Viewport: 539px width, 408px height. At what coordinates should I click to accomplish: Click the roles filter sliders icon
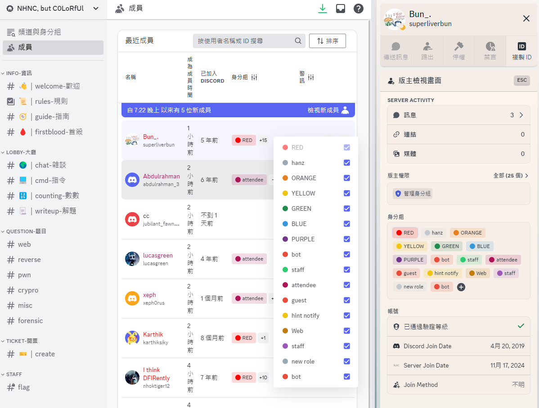click(254, 77)
